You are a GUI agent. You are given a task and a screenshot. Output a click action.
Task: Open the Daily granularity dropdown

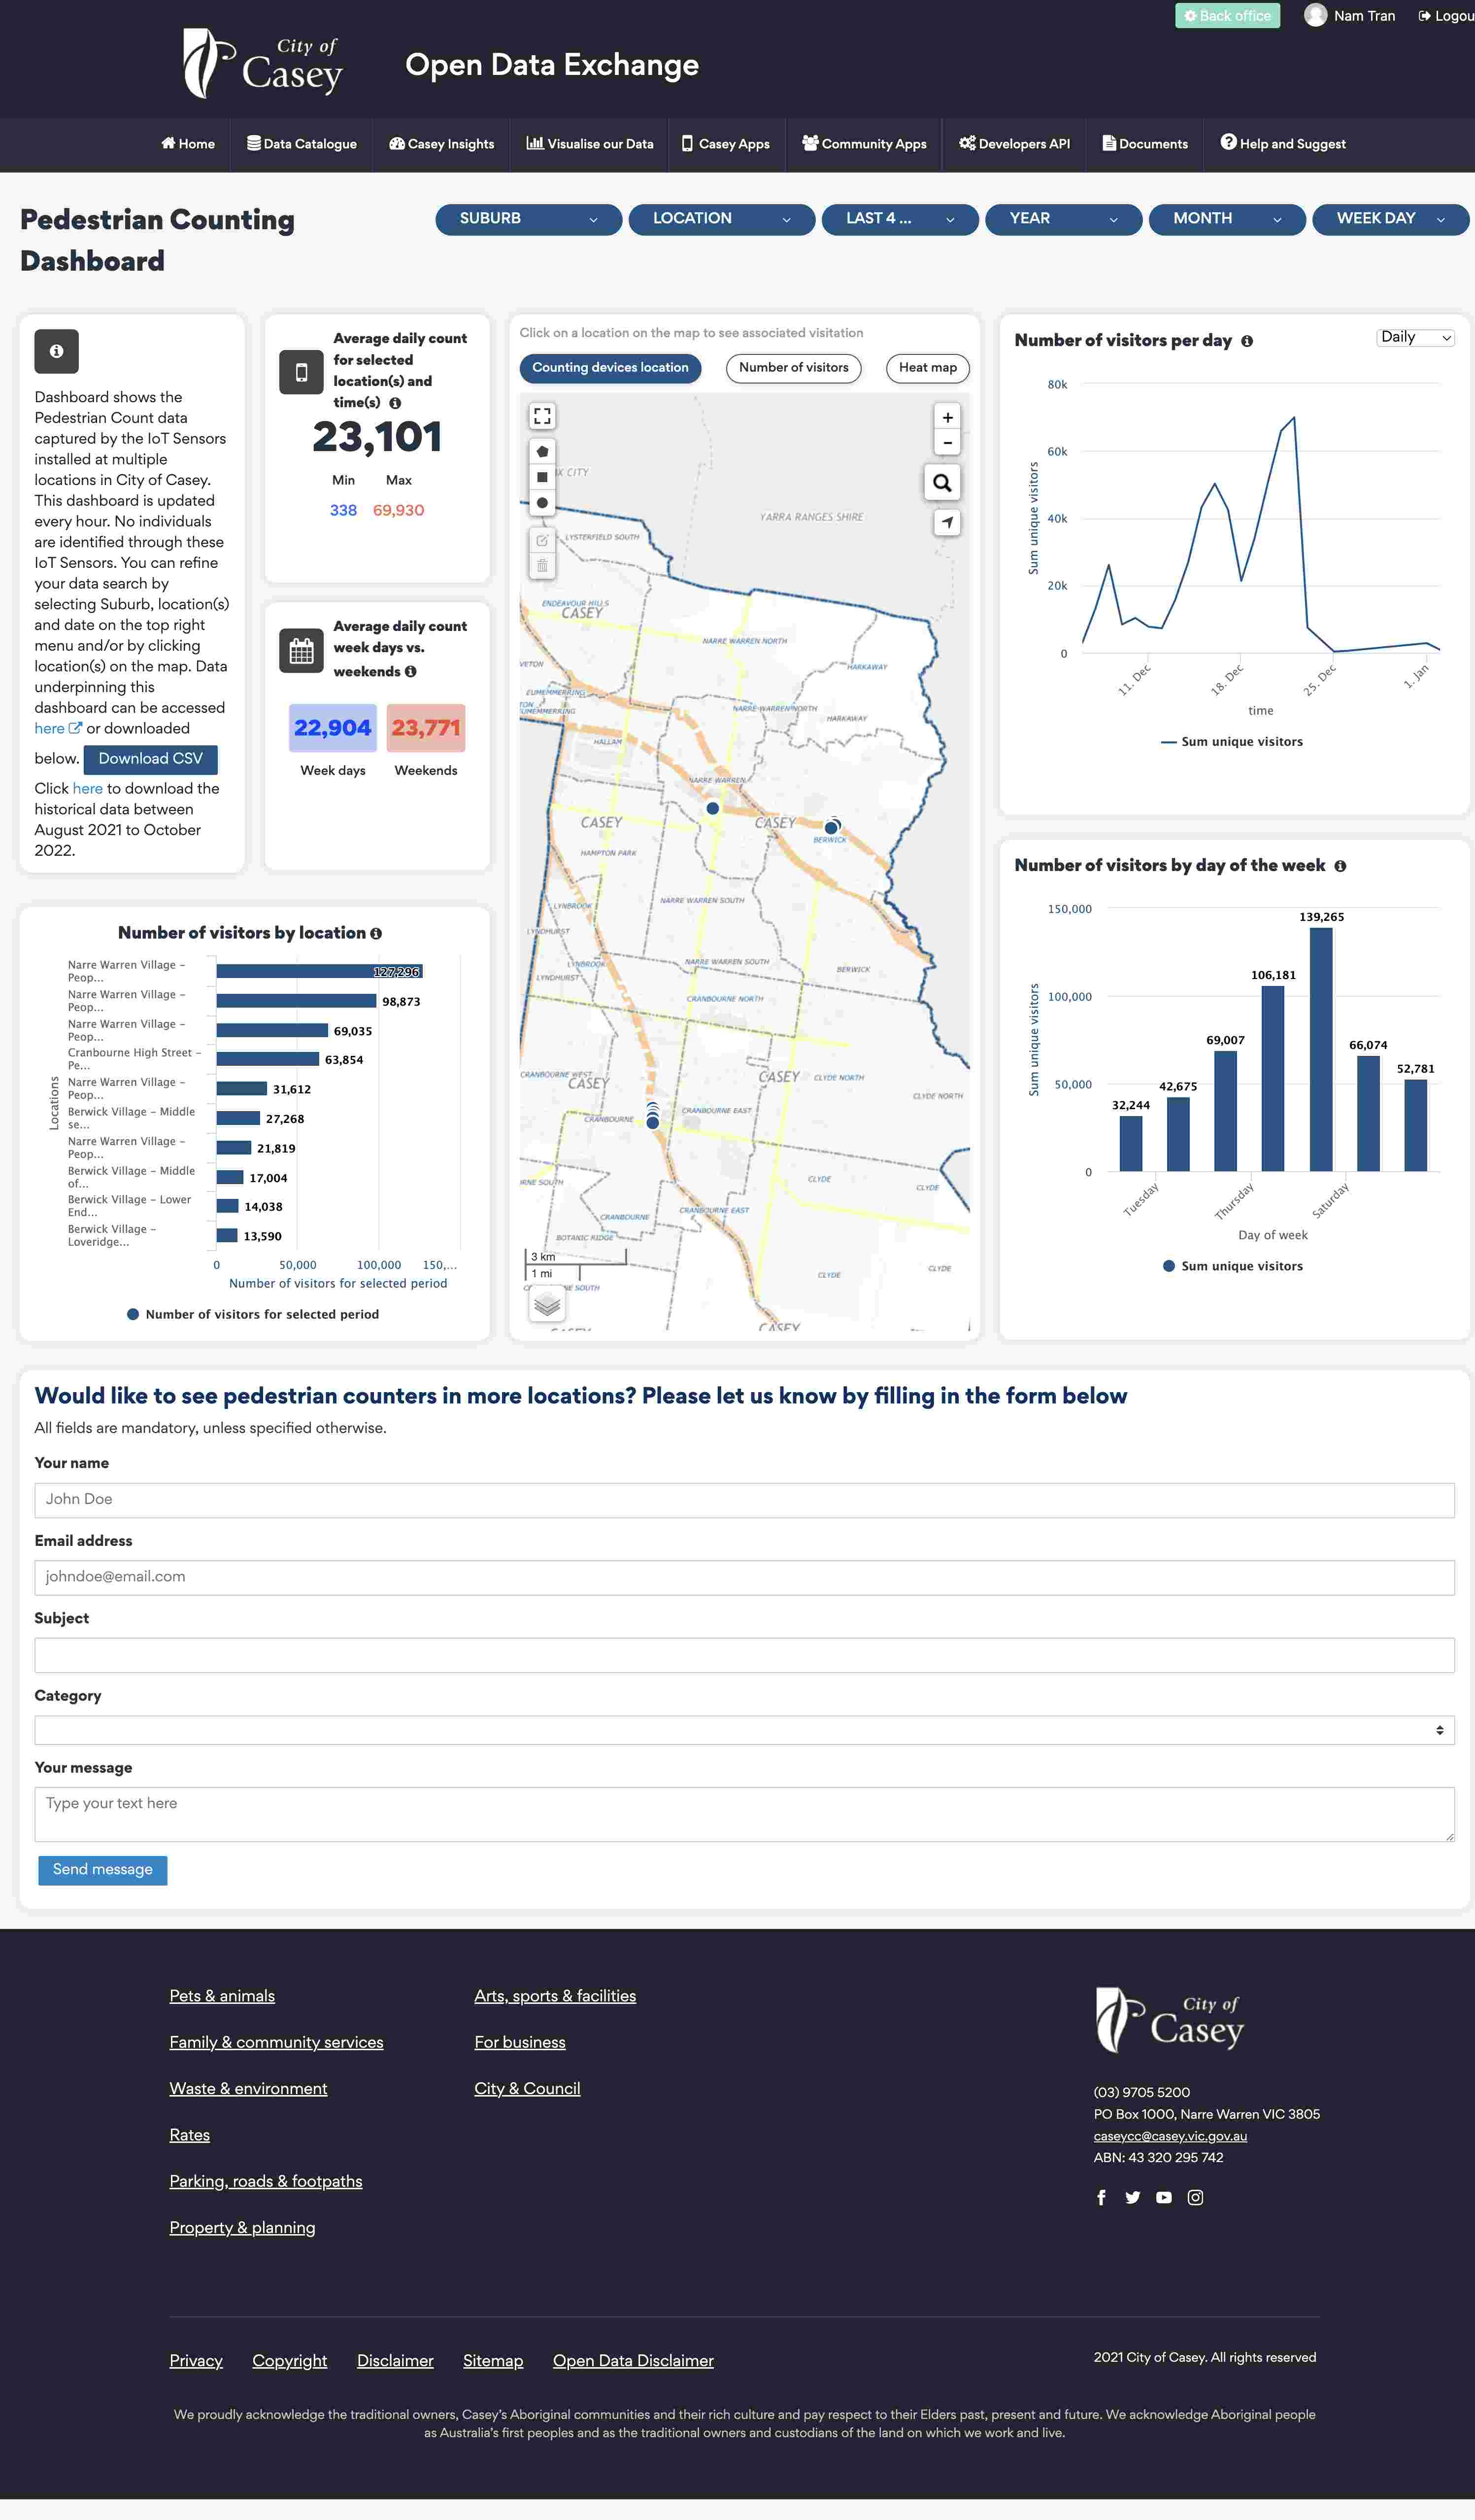tap(1414, 338)
